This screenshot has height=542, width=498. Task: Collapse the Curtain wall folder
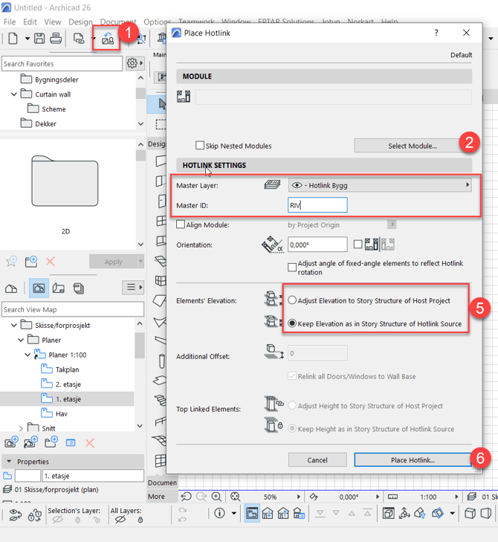tap(14, 94)
